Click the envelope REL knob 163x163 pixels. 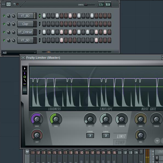pos(106,119)
